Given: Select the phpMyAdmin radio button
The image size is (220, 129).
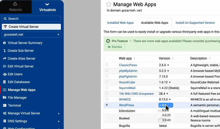Looking at the screenshot, I should coord(107,71).
